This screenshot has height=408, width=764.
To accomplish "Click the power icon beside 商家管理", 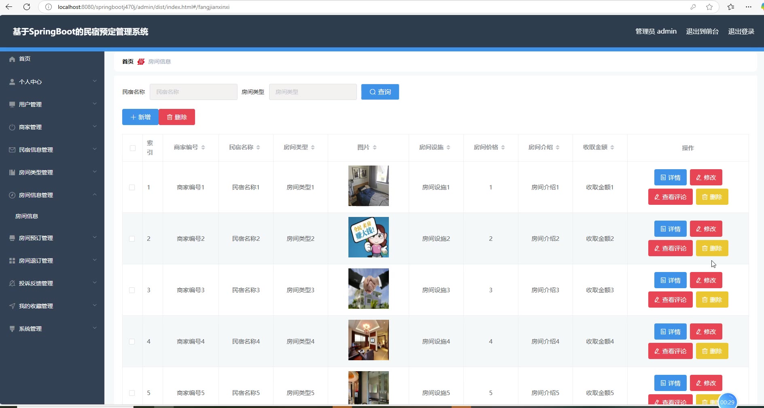I will point(12,127).
